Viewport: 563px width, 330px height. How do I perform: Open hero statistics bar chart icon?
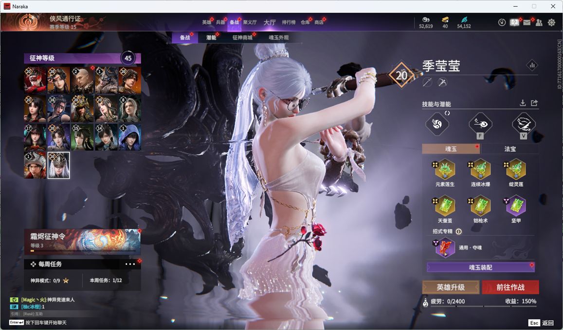click(x=532, y=65)
